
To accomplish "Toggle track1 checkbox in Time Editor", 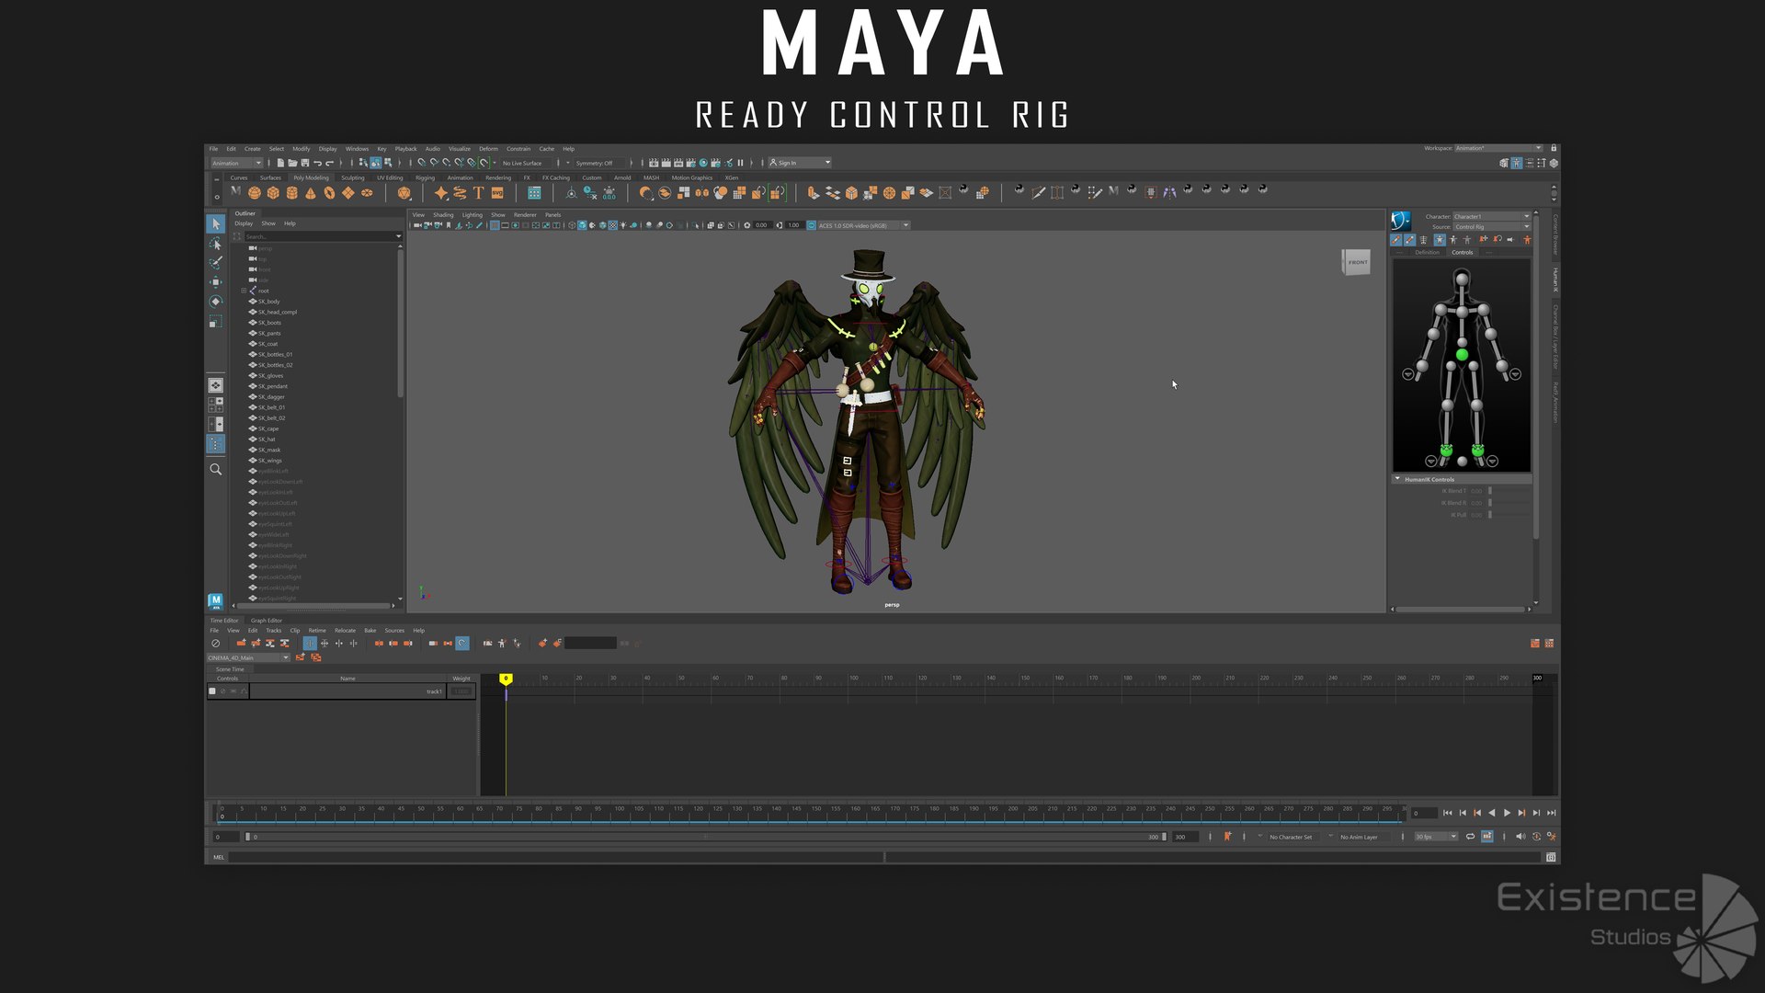I will coord(212,691).
